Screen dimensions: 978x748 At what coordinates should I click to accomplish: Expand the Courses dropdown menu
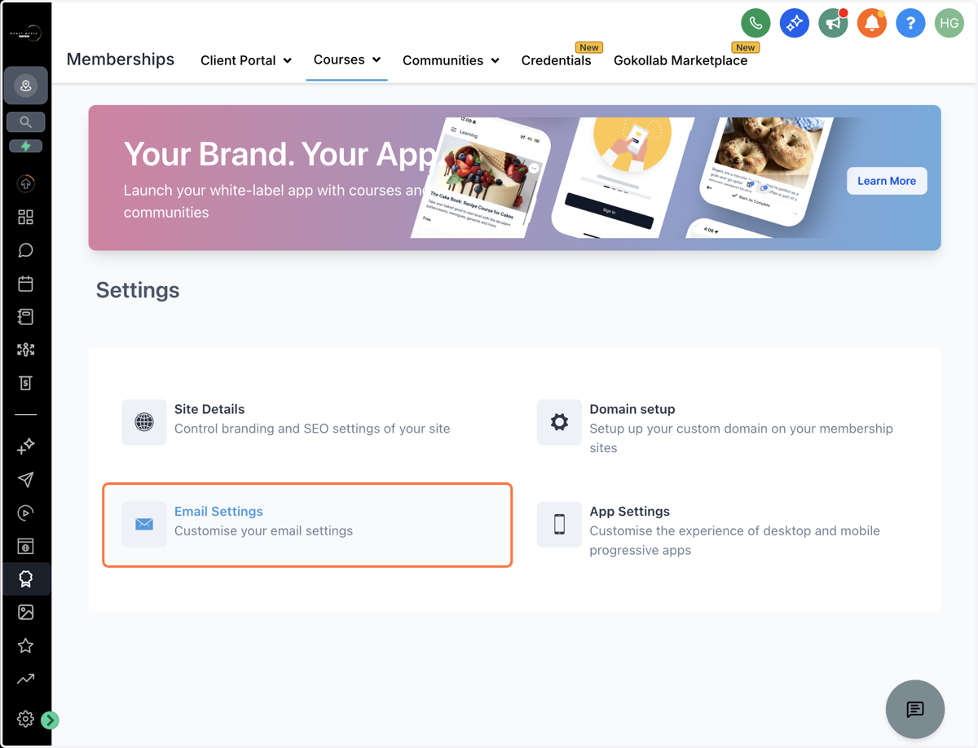click(347, 59)
